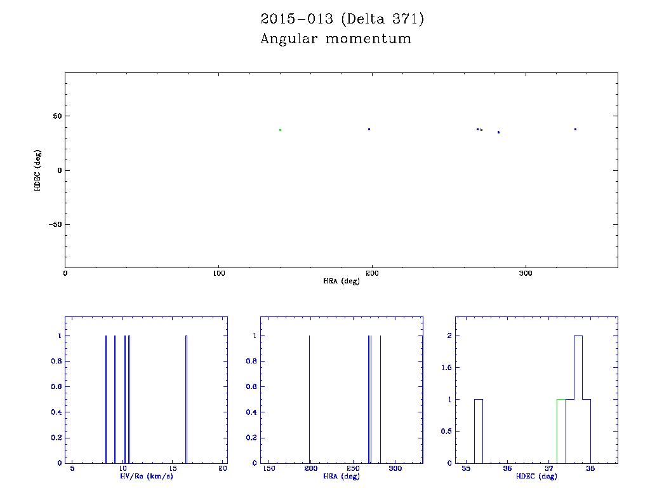Click the isolated HDEC histogram bar near 35
650x488 pixels.
click(479, 431)
